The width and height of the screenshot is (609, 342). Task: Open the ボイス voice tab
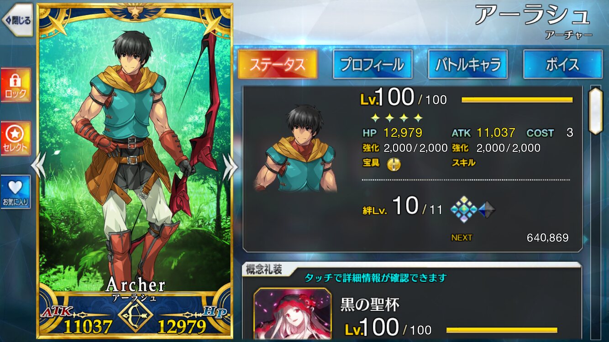coord(562,64)
